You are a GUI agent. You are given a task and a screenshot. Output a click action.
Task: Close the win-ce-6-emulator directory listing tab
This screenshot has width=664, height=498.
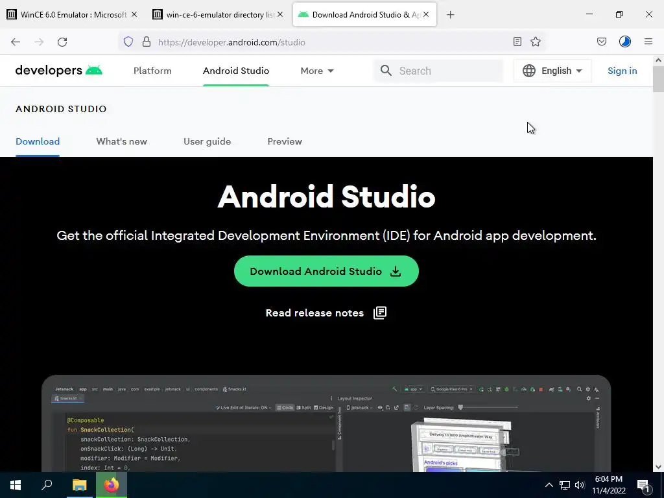click(280, 14)
